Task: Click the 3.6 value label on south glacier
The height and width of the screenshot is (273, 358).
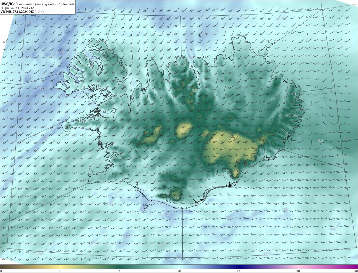Action: 176,198
